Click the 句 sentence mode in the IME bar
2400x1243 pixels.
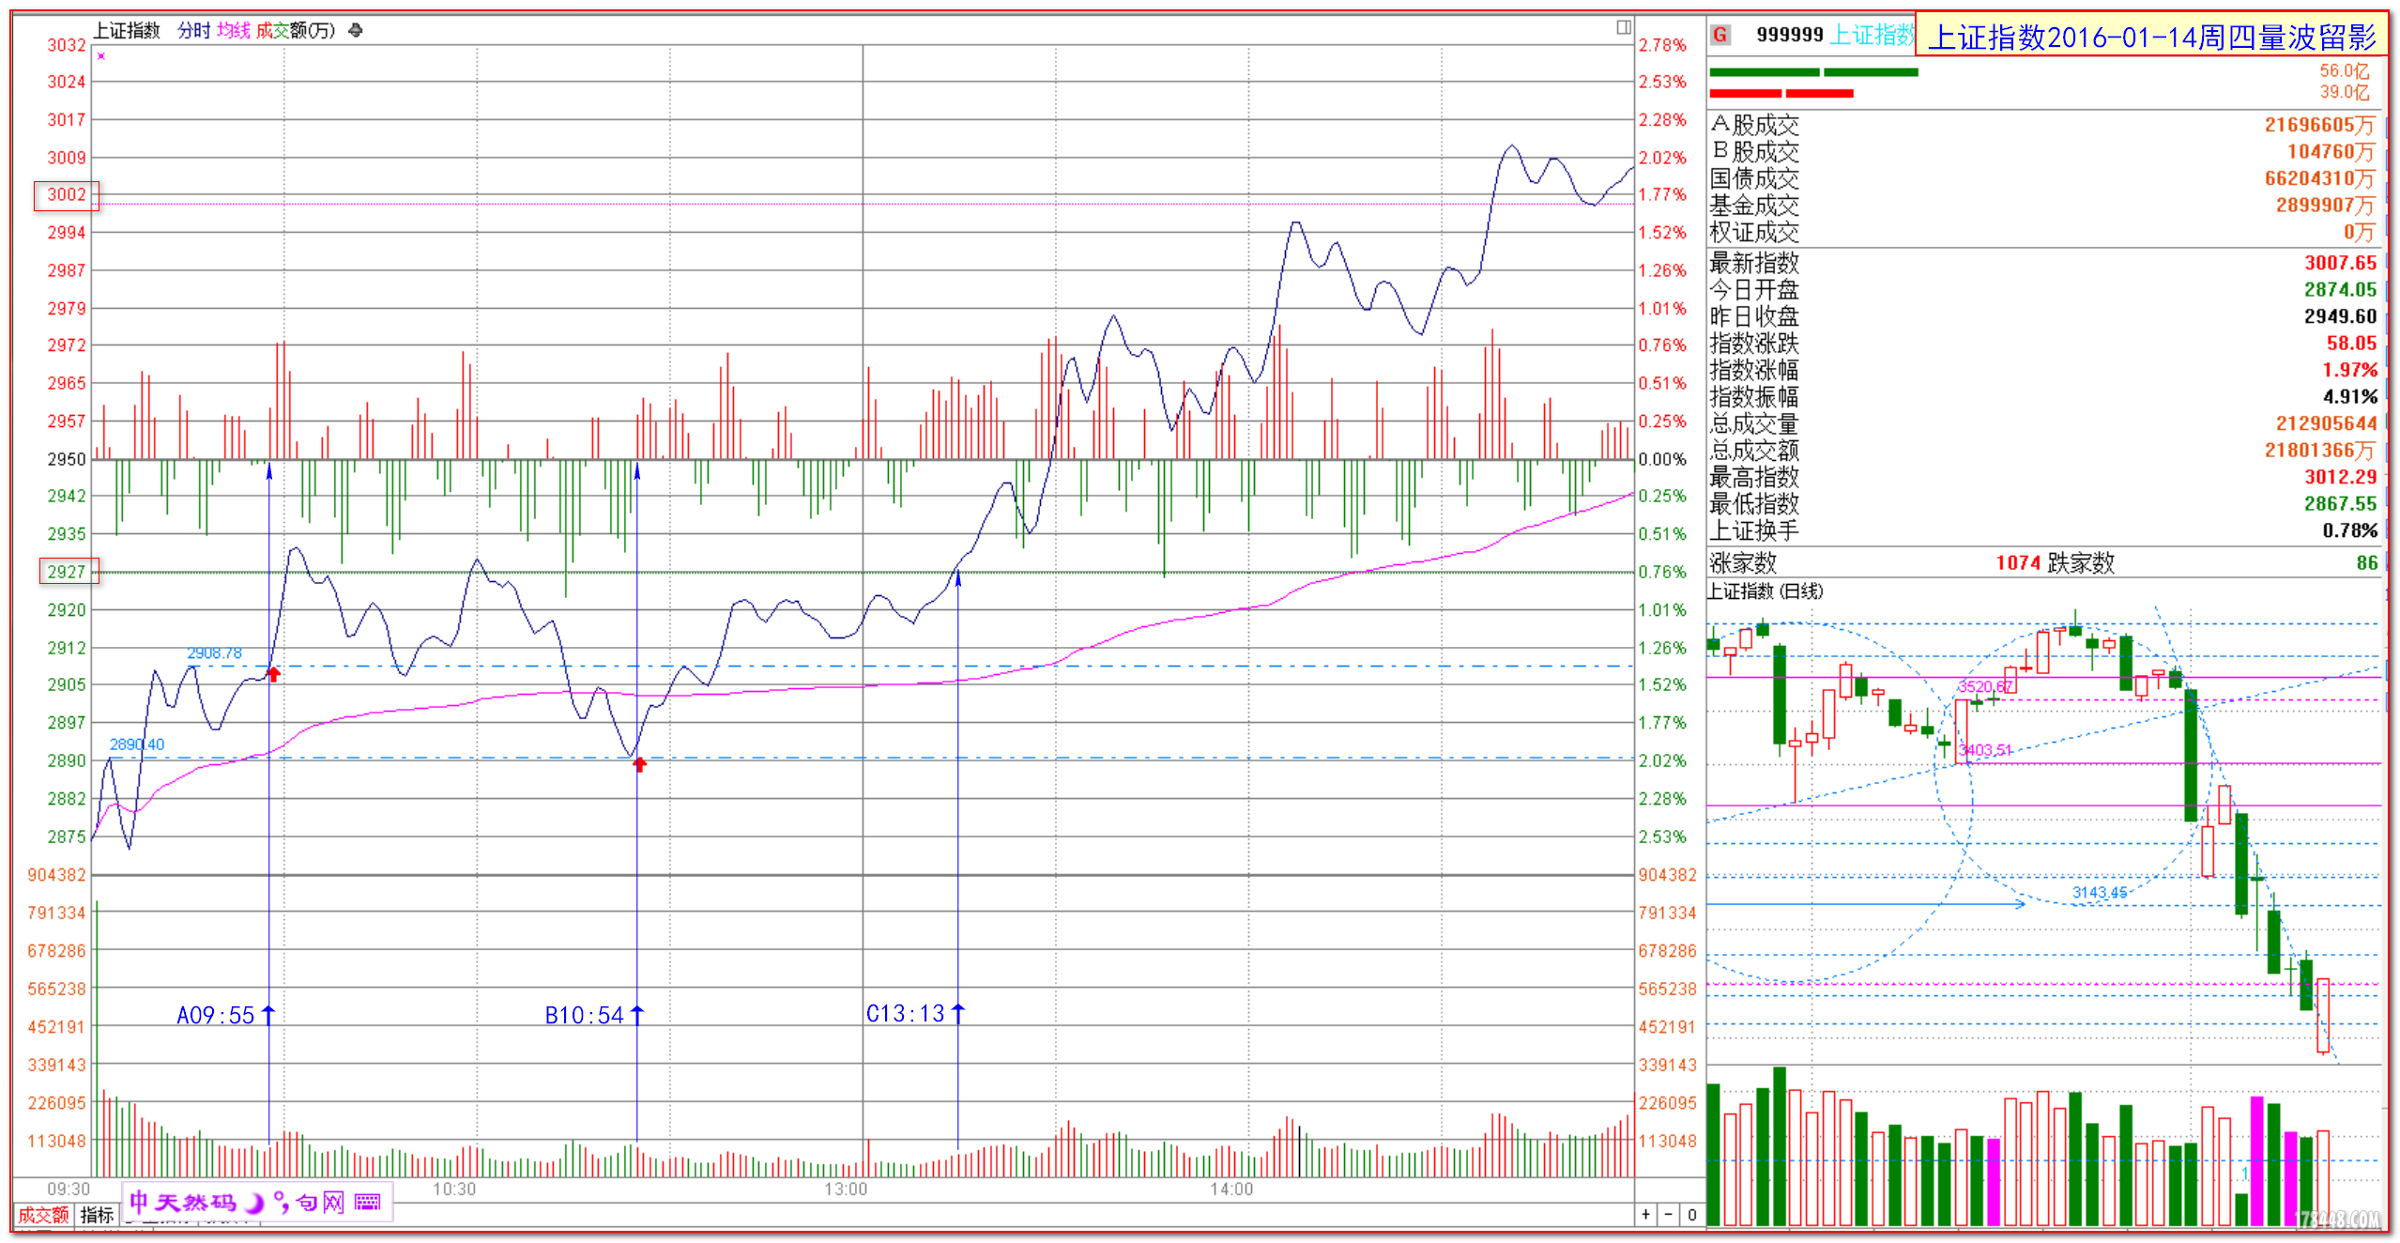point(306,1203)
